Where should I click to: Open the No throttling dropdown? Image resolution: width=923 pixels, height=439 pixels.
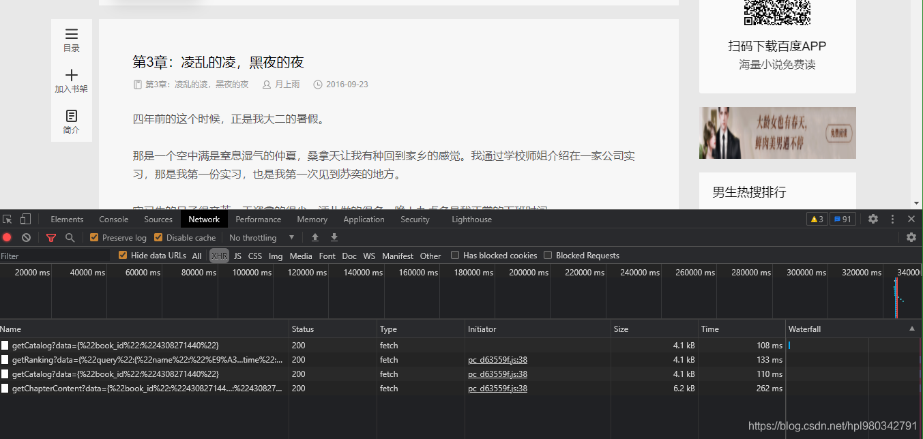[261, 238]
